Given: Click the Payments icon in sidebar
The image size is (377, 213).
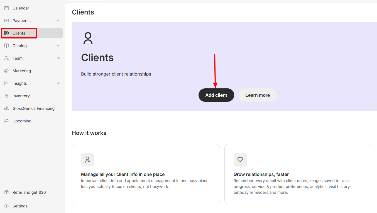Looking at the screenshot, I should click(x=6, y=21).
